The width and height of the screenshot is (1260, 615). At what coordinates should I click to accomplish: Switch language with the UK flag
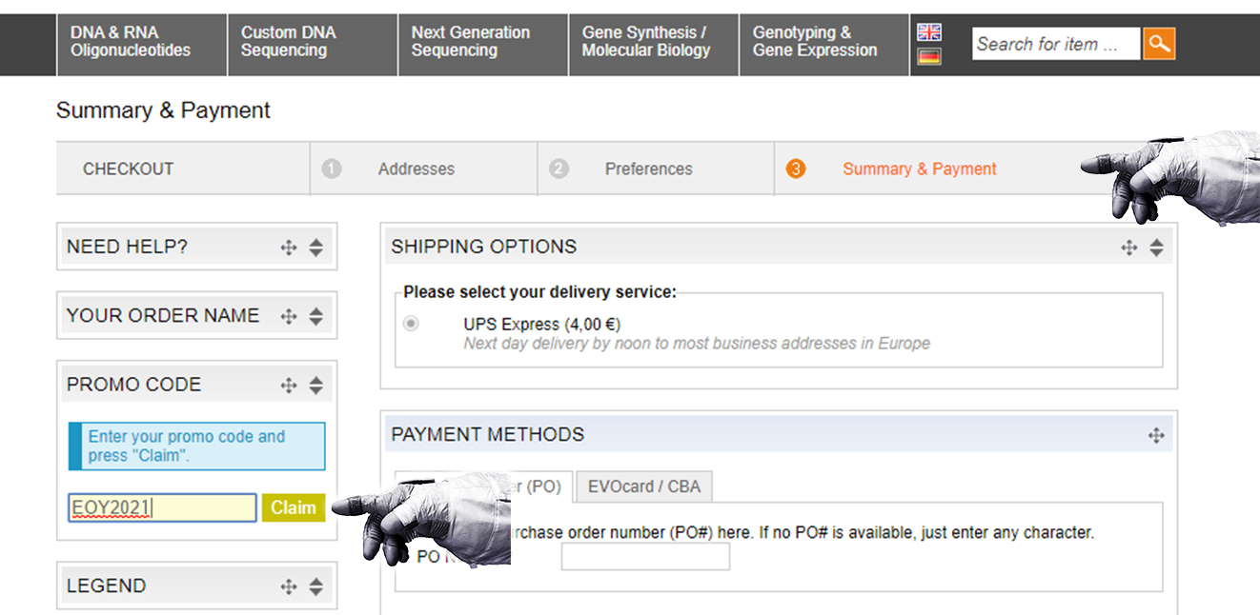tap(929, 31)
